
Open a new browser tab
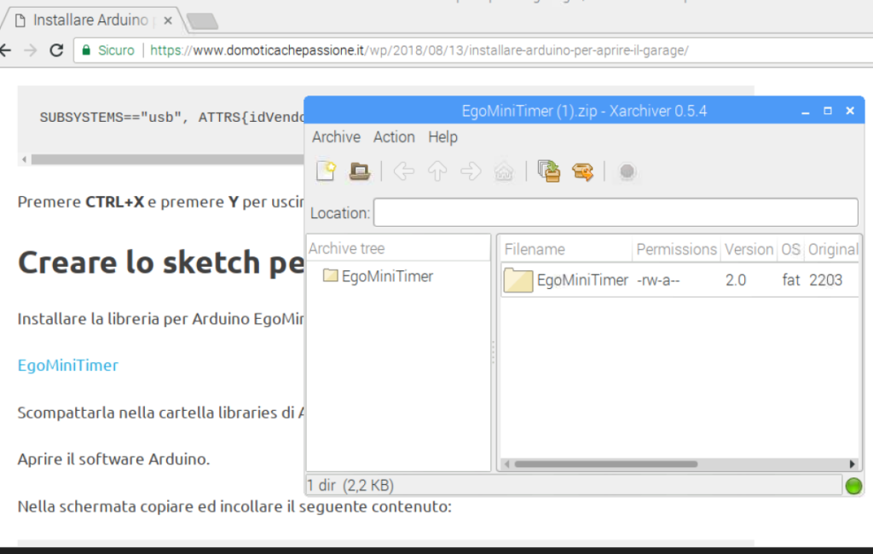[x=202, y=21]
